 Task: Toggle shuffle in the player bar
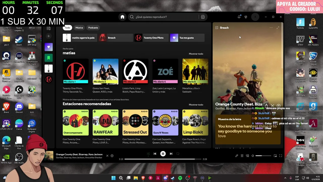click(148, 154)
